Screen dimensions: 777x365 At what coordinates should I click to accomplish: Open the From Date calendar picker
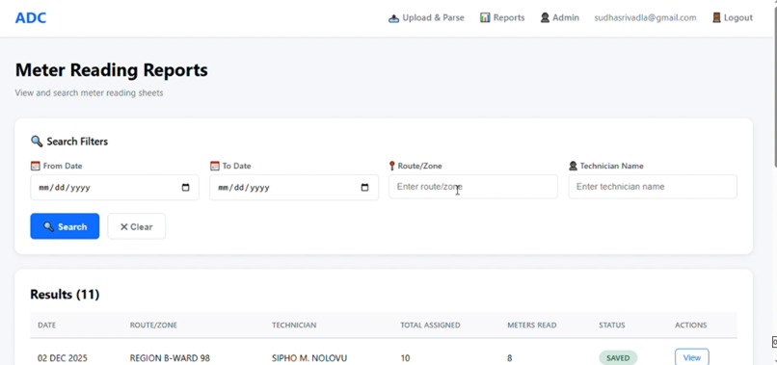[x=186, y=188]
